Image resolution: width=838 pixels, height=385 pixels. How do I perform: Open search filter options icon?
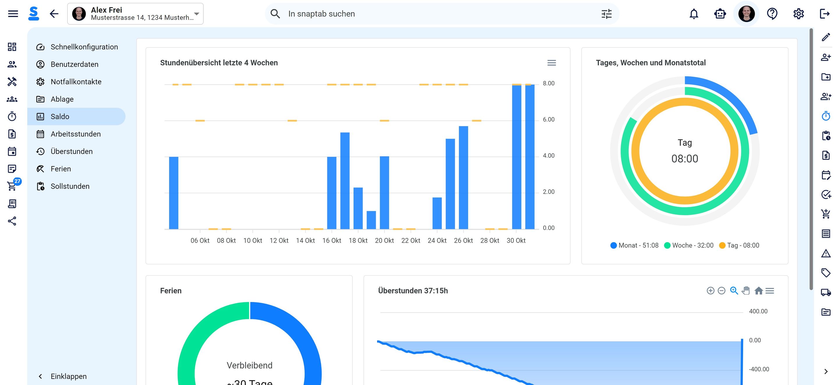606,14
